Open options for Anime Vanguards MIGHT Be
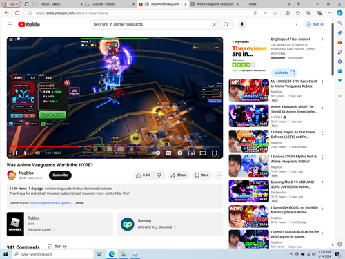This screenshot has height=259, width=345. coord(322,107)
